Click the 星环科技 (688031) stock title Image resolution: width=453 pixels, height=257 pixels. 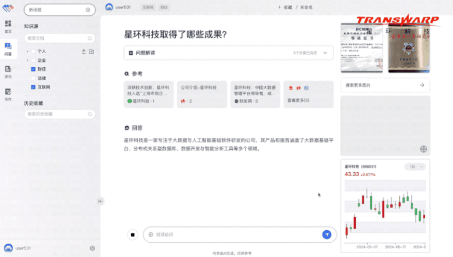click(360, 167)
